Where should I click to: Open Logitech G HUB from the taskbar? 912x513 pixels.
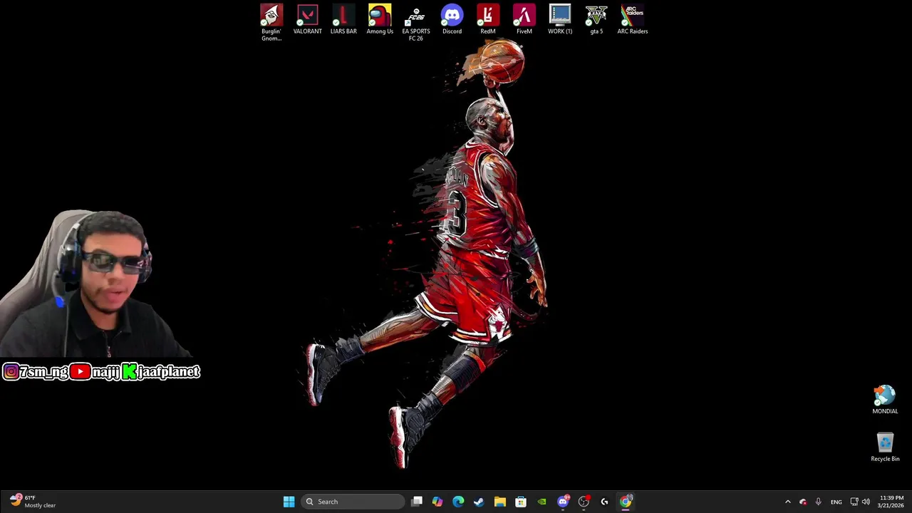[604, 502]
